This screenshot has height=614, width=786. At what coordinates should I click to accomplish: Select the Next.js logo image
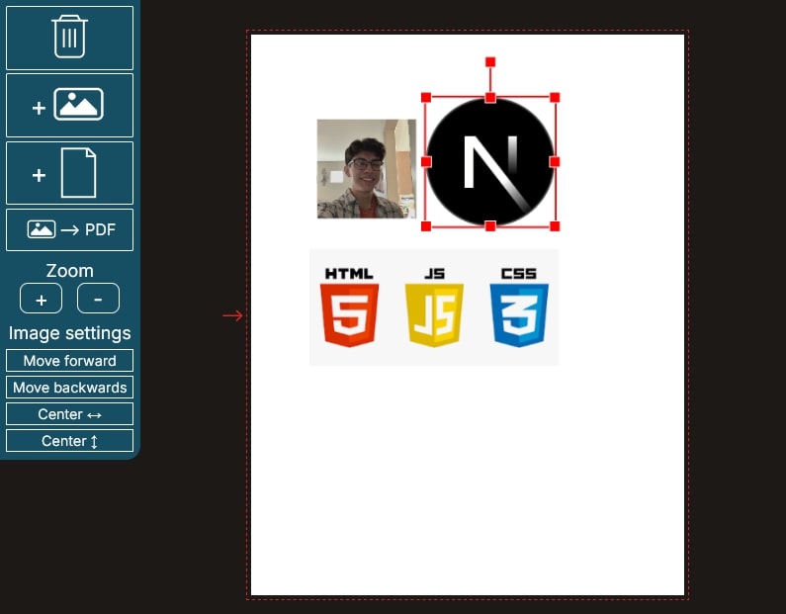pyautogui.click(x=490, y=162)
